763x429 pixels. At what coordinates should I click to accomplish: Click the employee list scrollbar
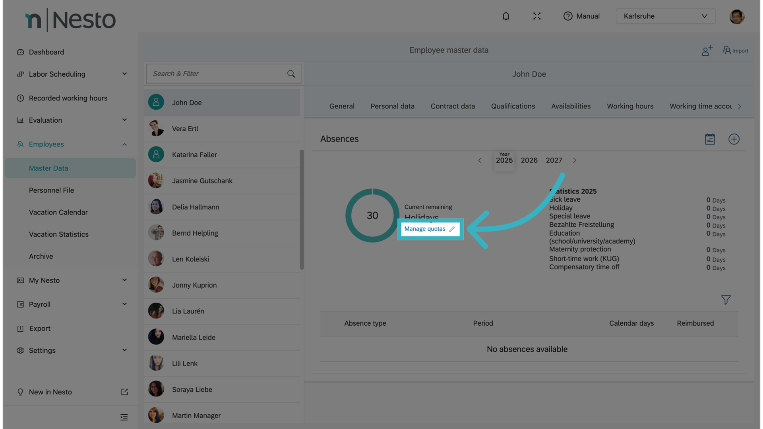302,209
